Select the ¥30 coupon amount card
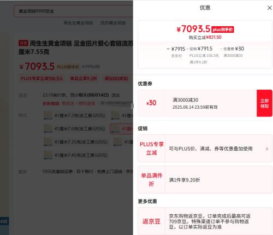Viewport: 273px width, 235px height. (x=151, y=103)
